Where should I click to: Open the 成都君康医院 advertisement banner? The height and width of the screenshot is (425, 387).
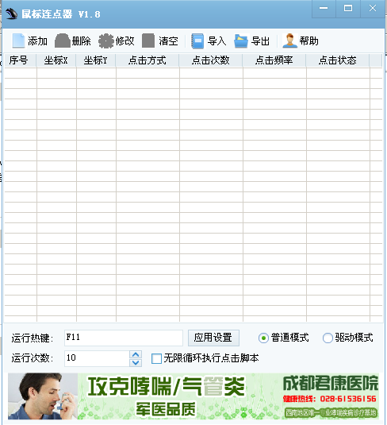pyautogui.click(x=193, y=396)
